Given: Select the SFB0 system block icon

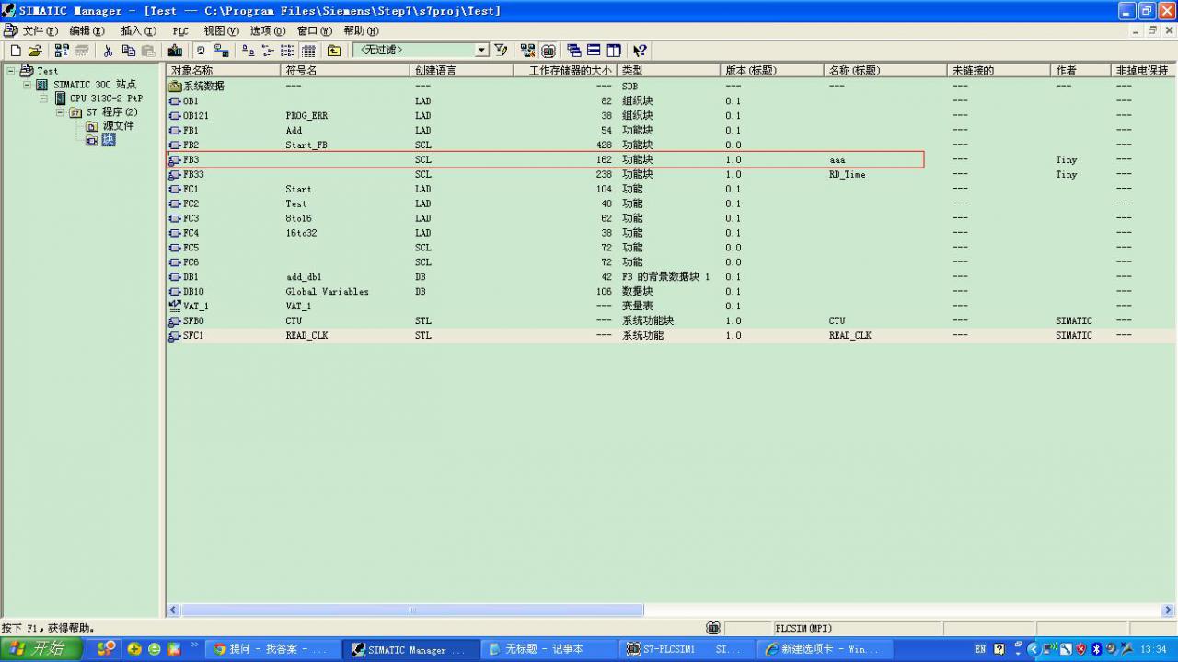Looking at the screenshot, I should click(175, 321).
